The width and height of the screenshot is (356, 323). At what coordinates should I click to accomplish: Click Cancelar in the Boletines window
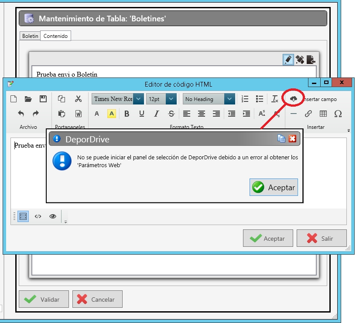point(97,299)
